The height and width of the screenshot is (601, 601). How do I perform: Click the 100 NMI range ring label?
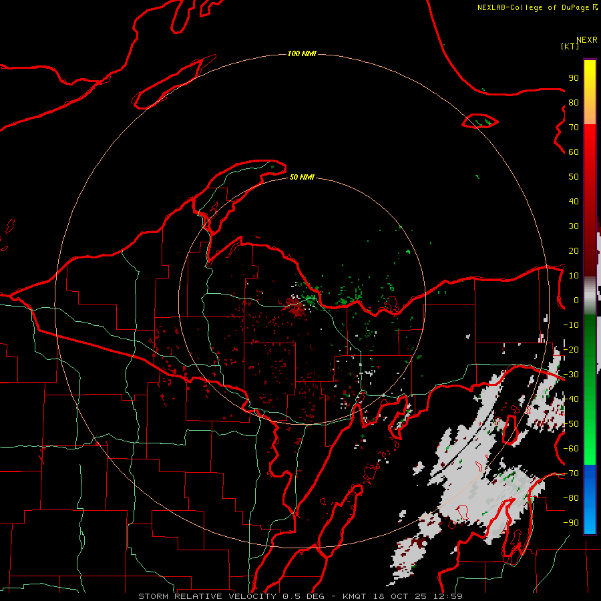[302, 53]
